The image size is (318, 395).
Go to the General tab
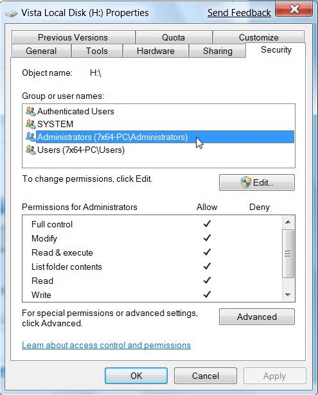[x=41, y=51]
